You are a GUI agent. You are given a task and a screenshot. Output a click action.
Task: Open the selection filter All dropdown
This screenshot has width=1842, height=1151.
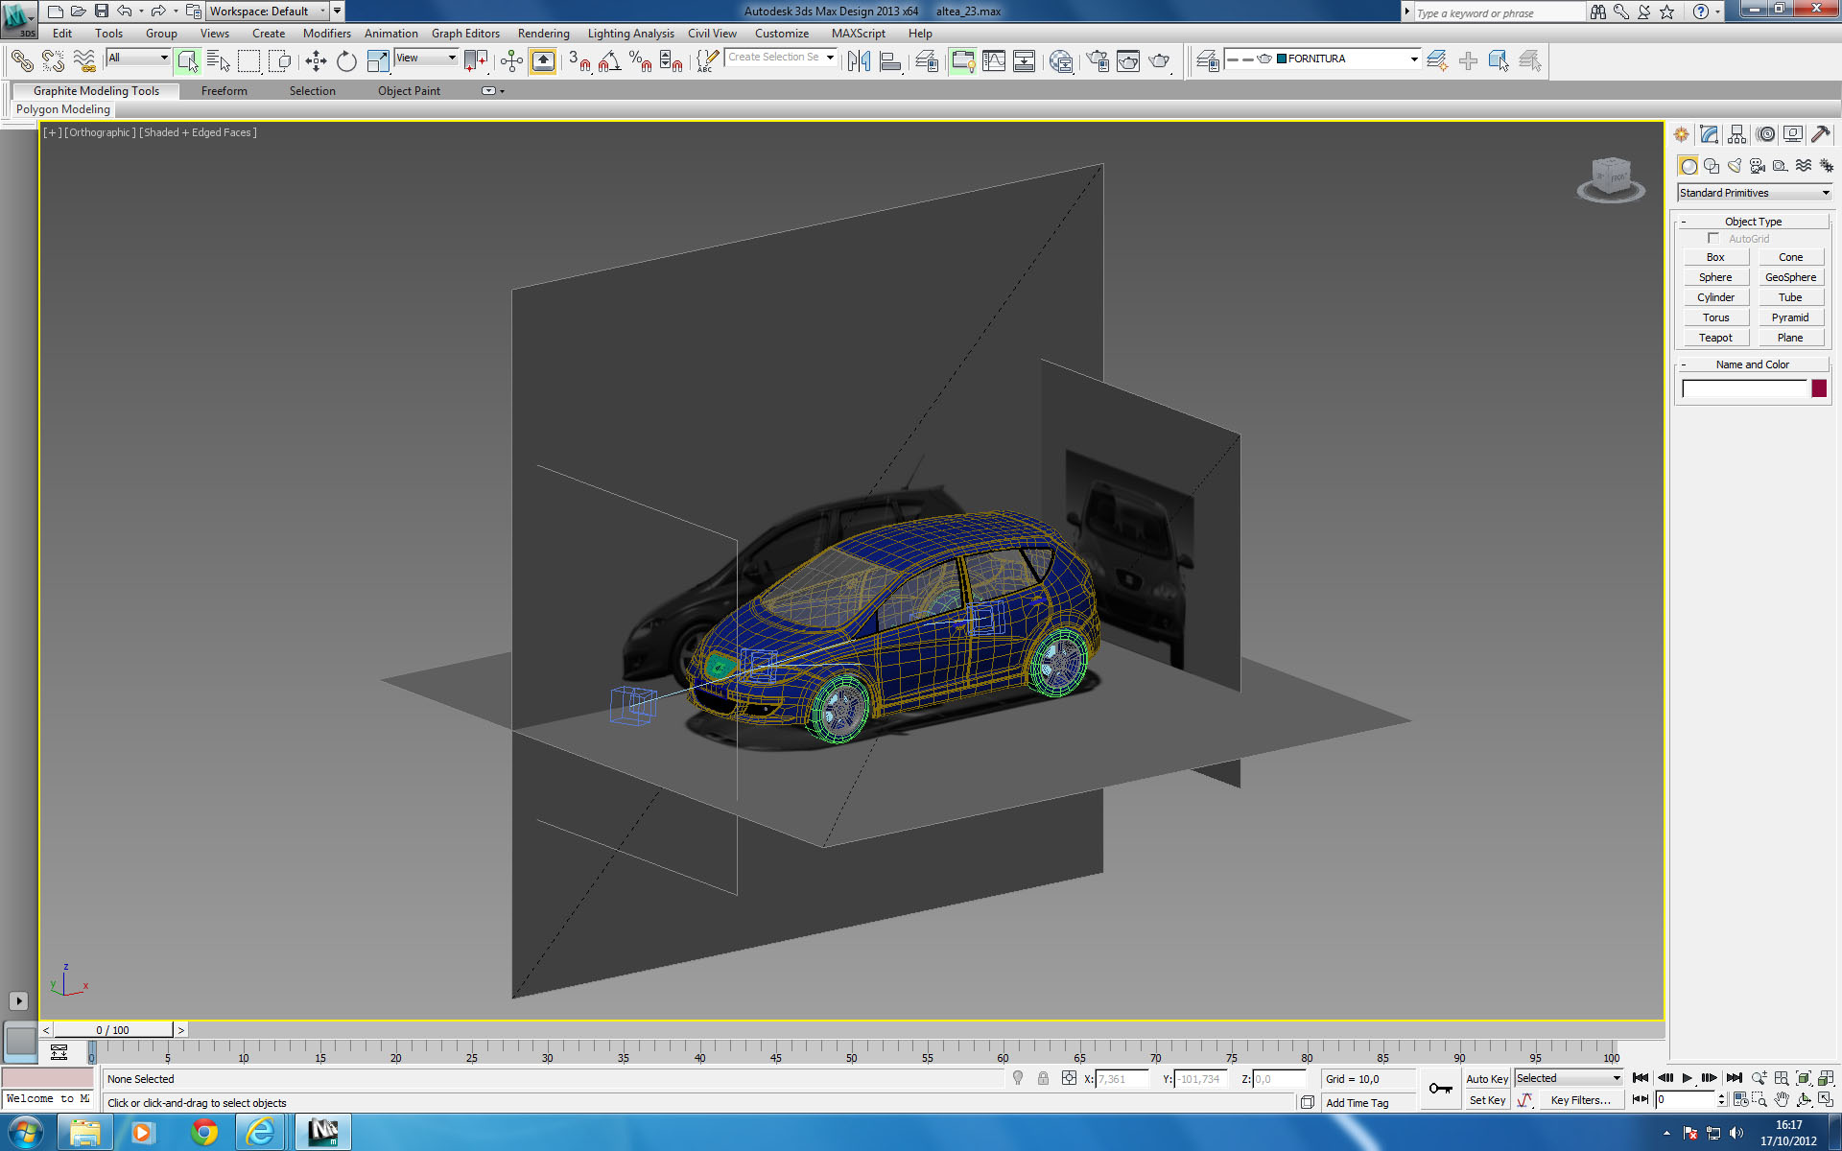tap(138, 59)
